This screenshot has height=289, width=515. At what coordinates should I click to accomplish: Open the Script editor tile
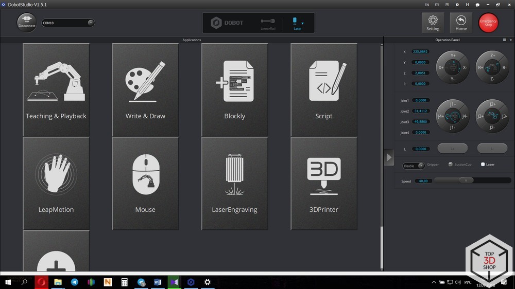click(x=324, y=90)
